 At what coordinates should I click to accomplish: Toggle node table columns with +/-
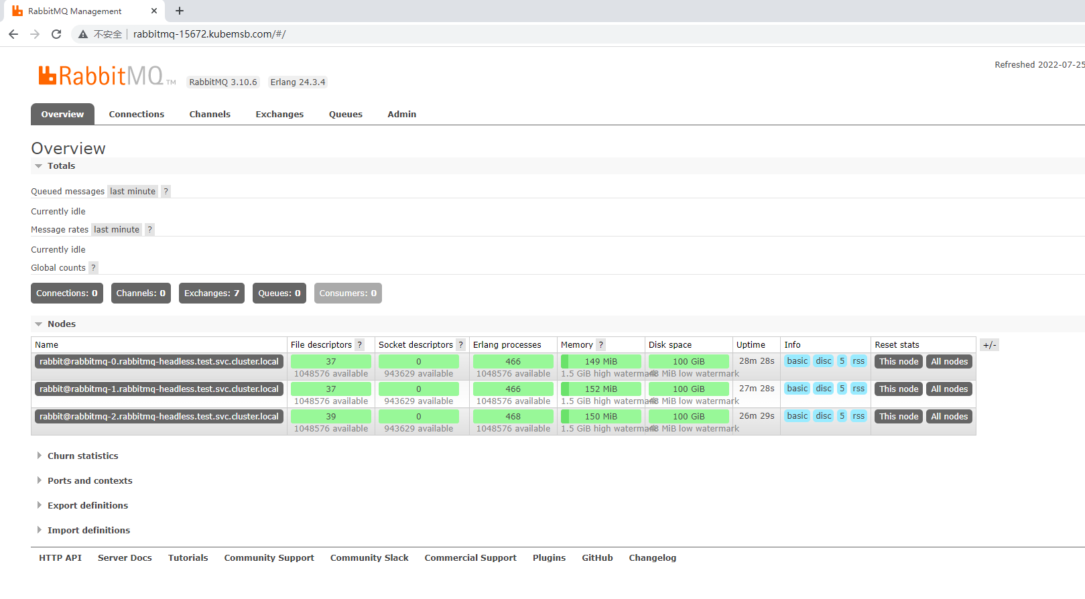989,345
